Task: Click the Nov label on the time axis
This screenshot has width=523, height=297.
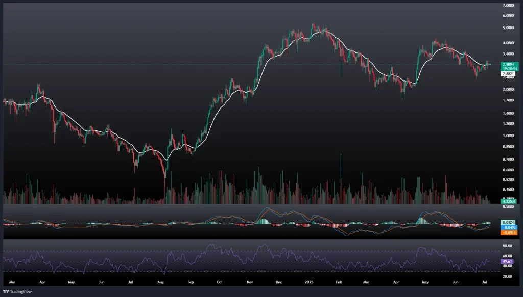Action: [x=250, y=281]
